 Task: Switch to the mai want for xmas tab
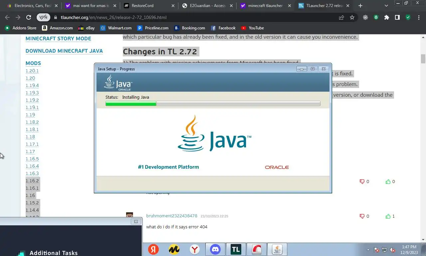point(91,6)
